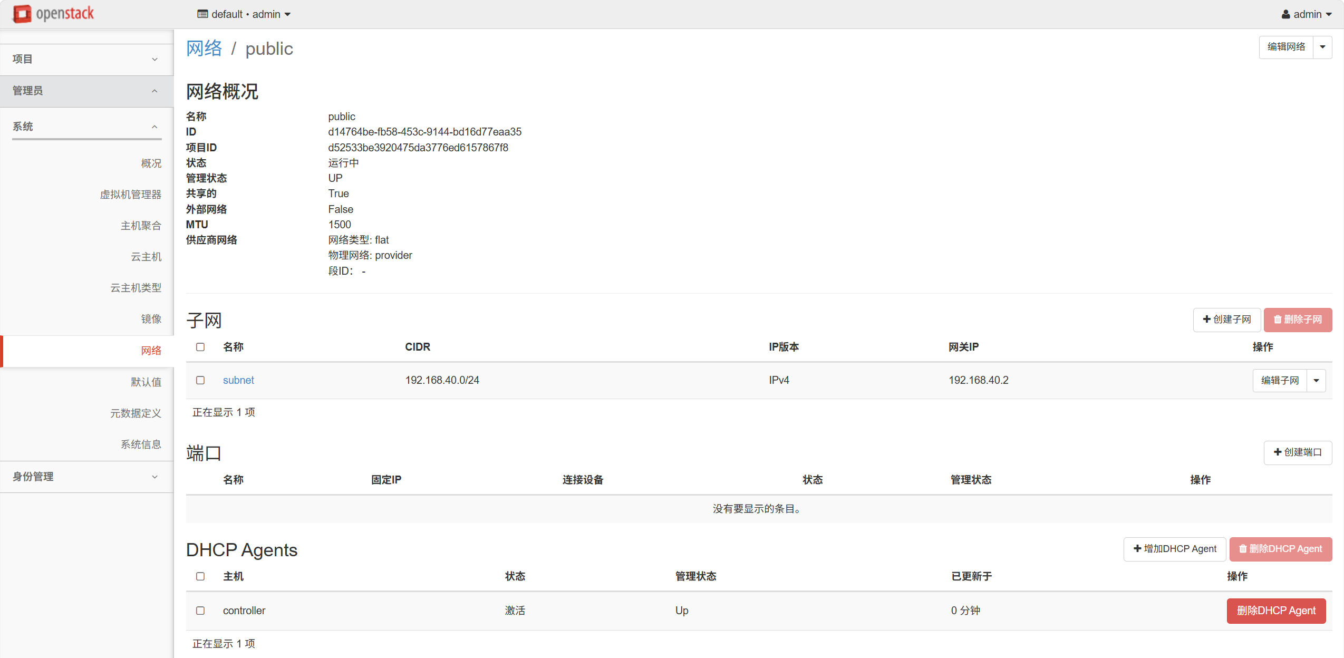Open 默认值 in the sidebar
The image size is (1344, 658).
click(146, 382)
